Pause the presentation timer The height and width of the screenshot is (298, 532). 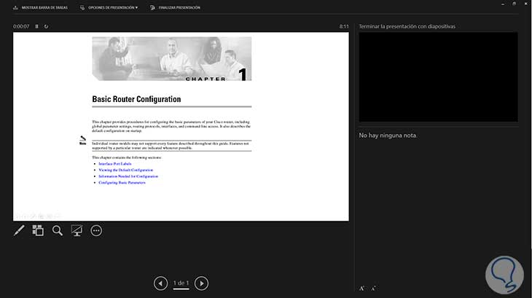tap(36, 26)
